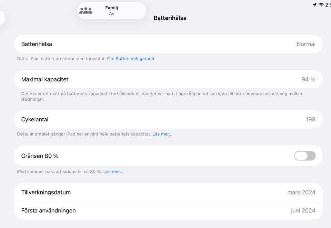Image resolution: width=331 pixels, height=228 pixels.
Task: Tap the partially hidden button at left edge
Action: pyautogui.click(x=2, y=18)
